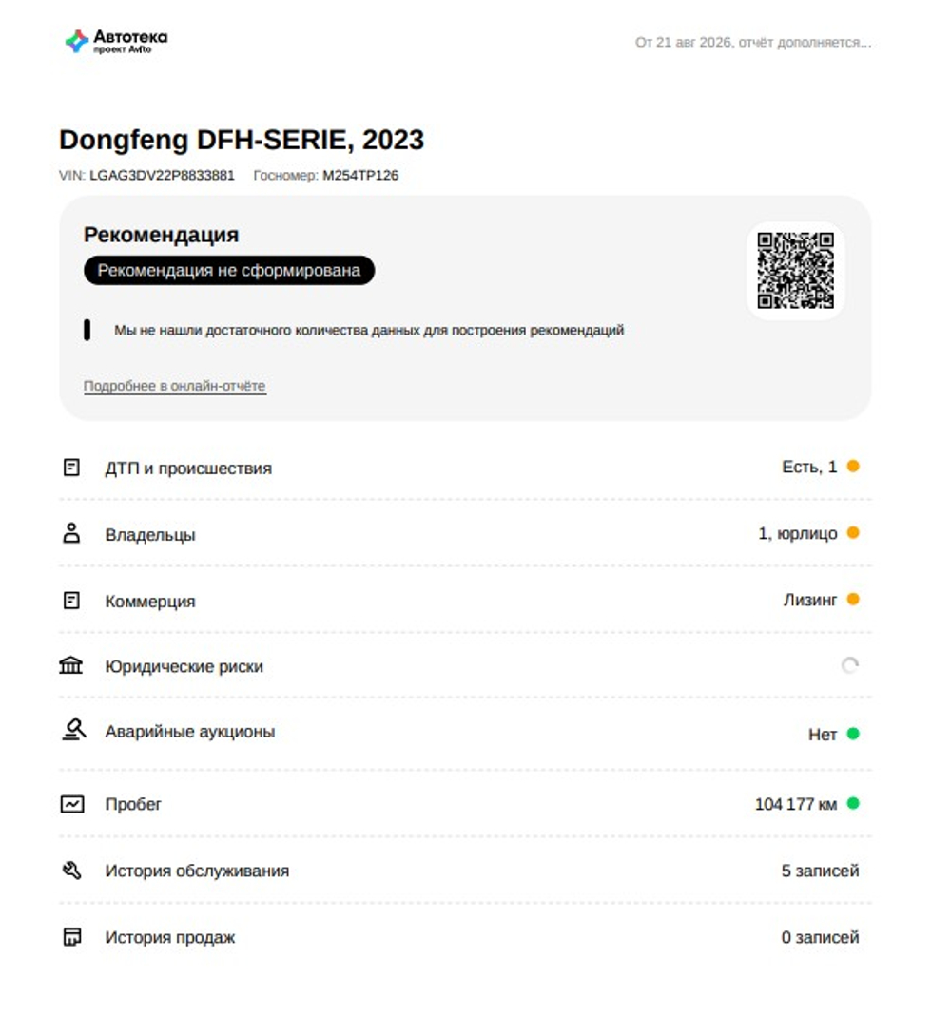Click the История продаж icon

click(x=72, y=937)
